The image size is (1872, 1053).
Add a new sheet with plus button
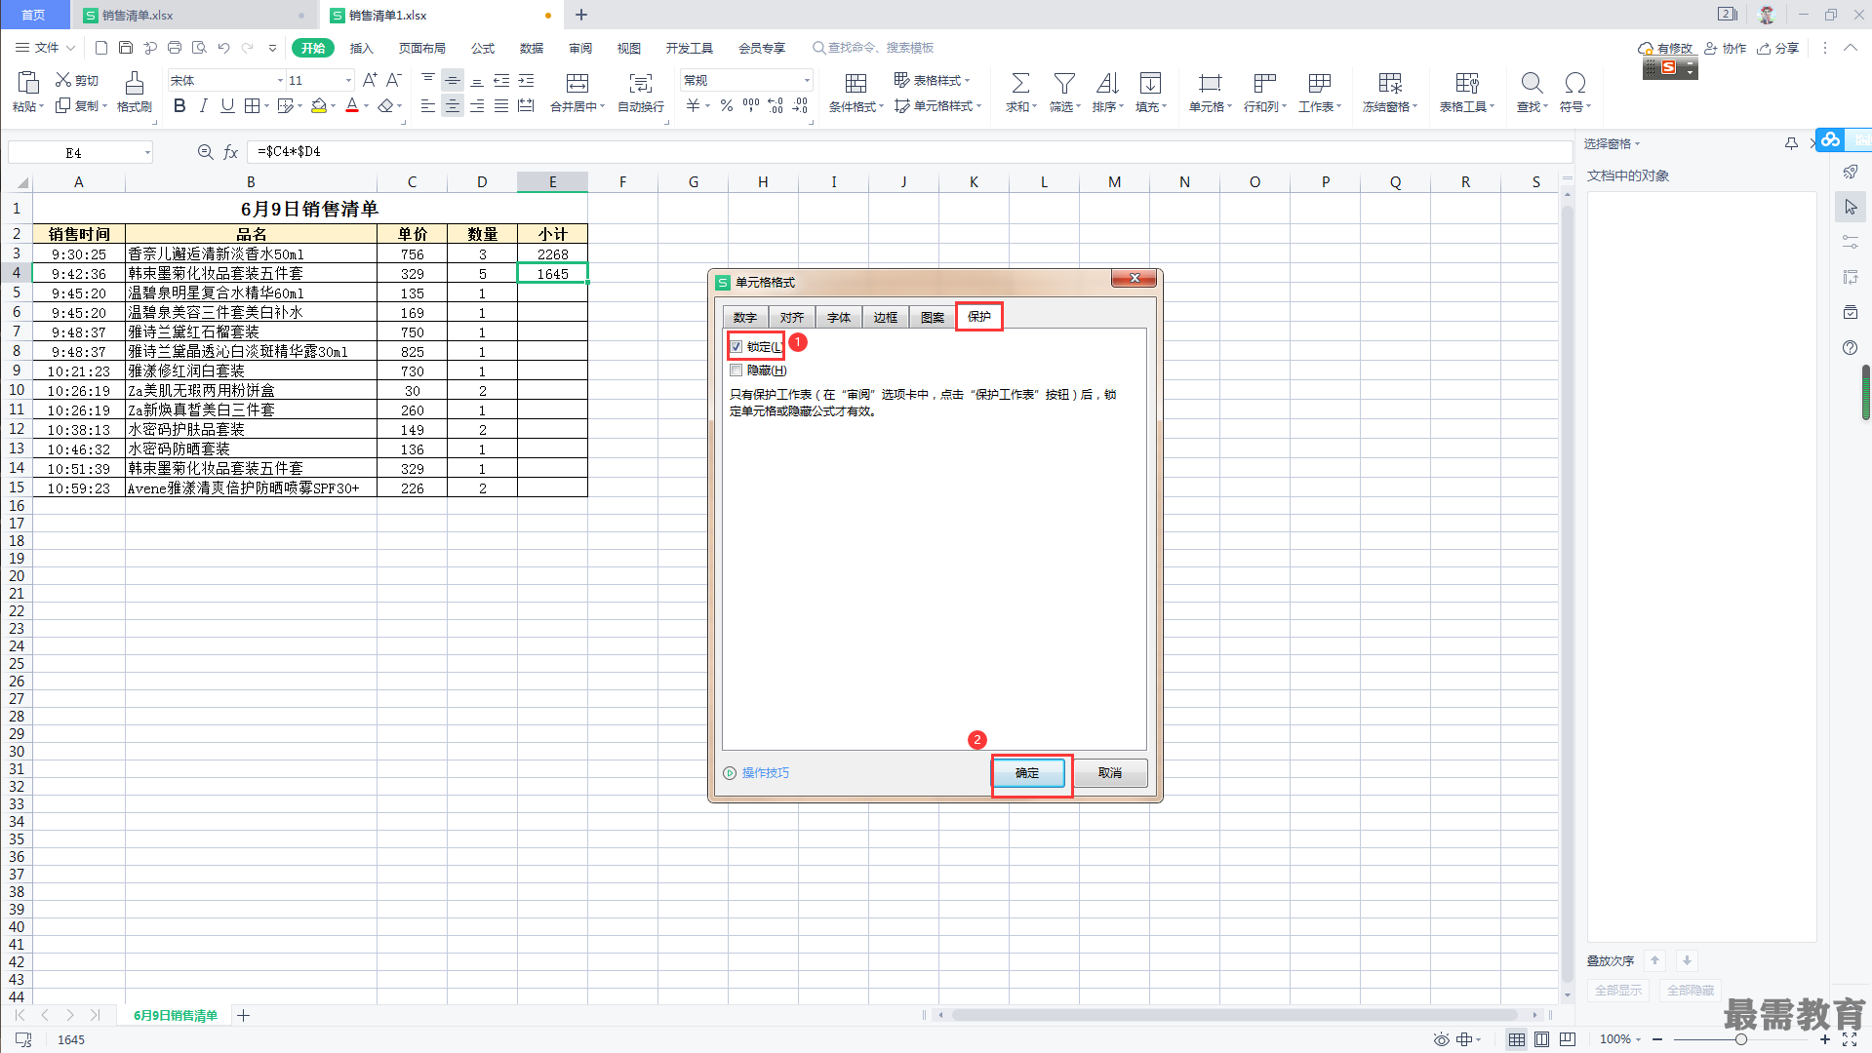pos(244,1016)
